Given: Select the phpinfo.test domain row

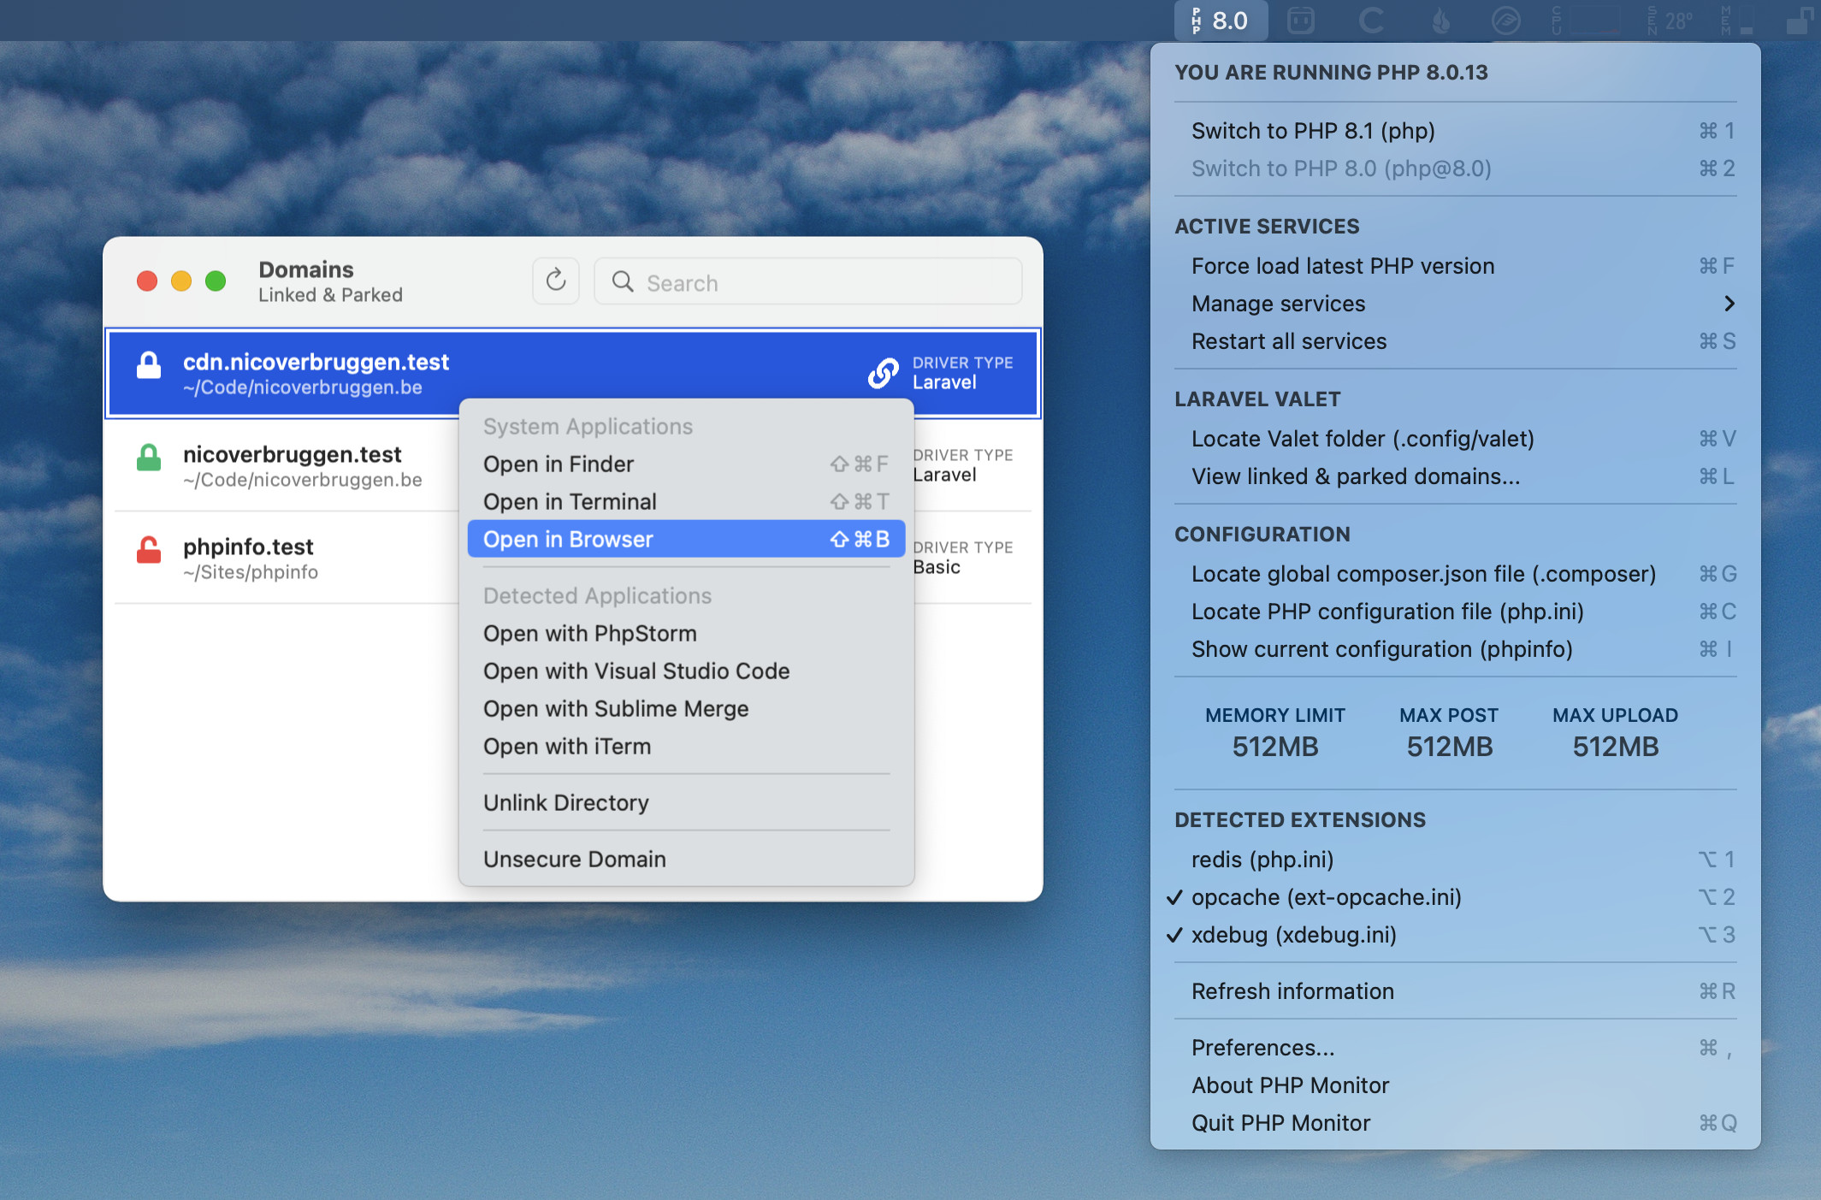Looking at the screenshot, I should (573, 558).
